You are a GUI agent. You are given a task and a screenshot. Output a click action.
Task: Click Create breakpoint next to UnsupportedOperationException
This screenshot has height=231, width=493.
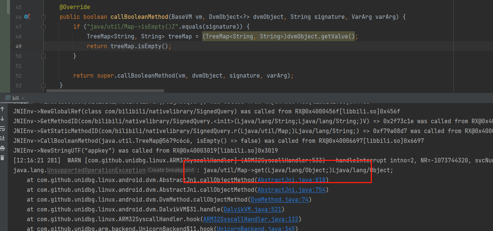tap(170, 170)
